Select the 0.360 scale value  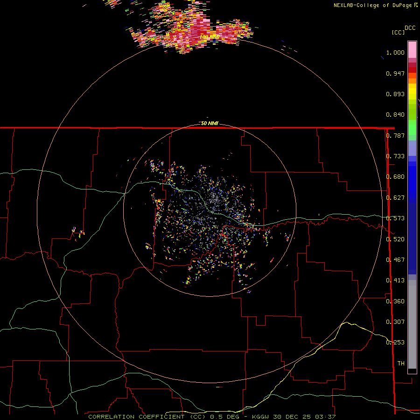point(395,301)
